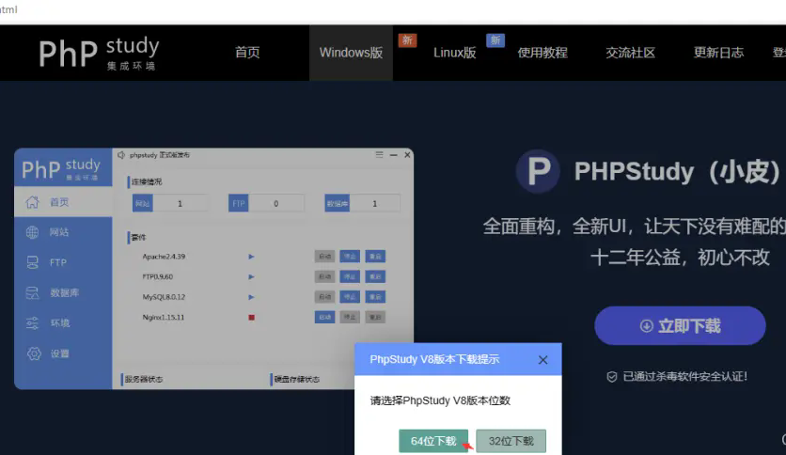Image resolution: width=786 pixels, height=455 pixels.
Task: Select 网站 label in phpstudy sidebar
Action: pyautogui.click(x=59, y=232)
